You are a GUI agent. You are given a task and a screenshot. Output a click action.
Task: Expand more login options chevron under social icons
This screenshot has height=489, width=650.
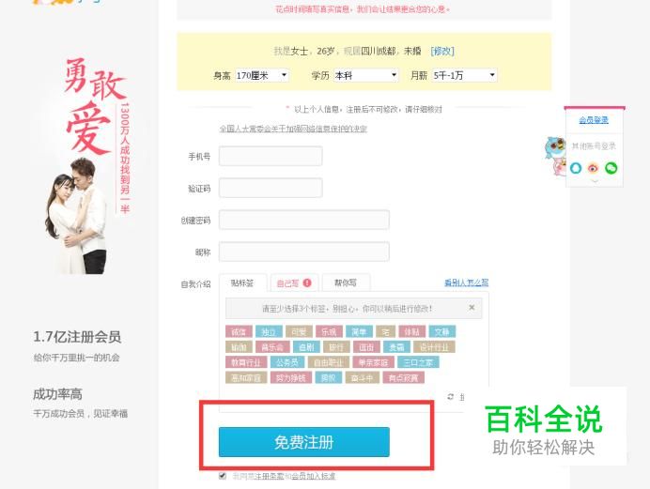pyautogui.click(x=594, y=181)
